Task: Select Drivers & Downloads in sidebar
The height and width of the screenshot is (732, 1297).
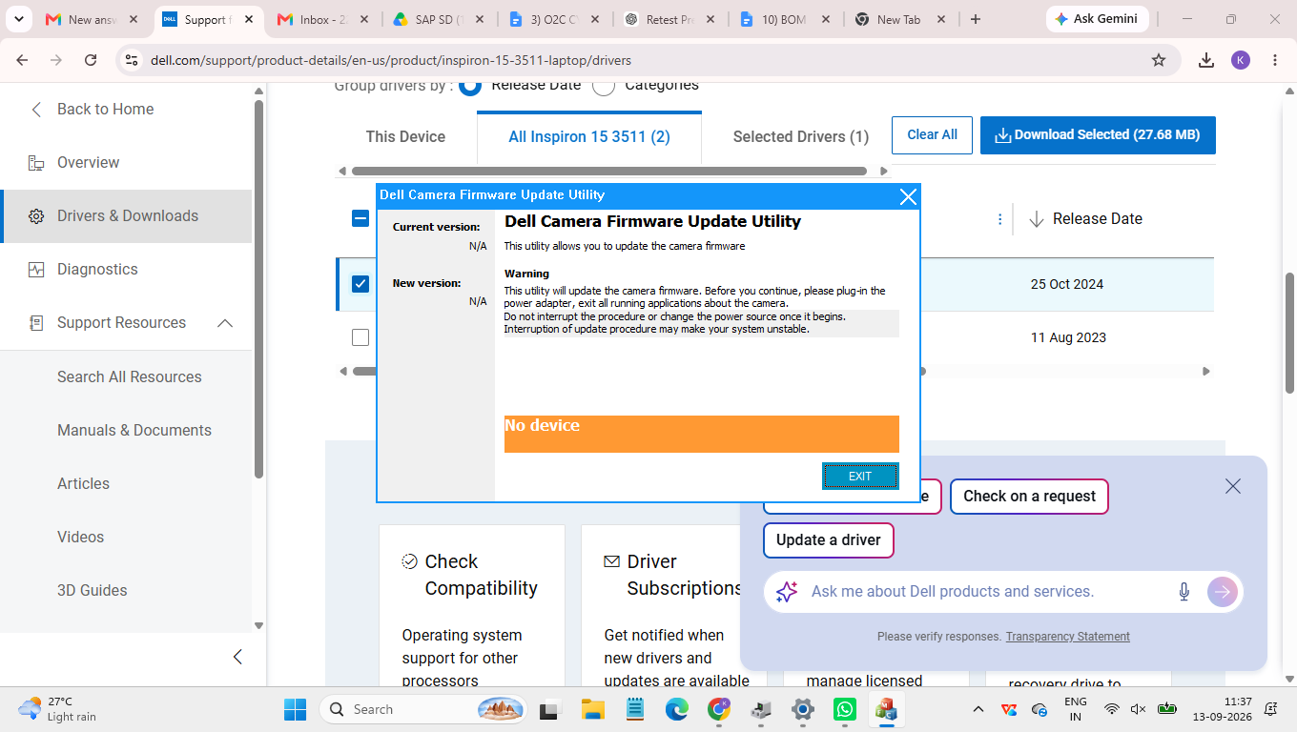Action: point(128,215)
